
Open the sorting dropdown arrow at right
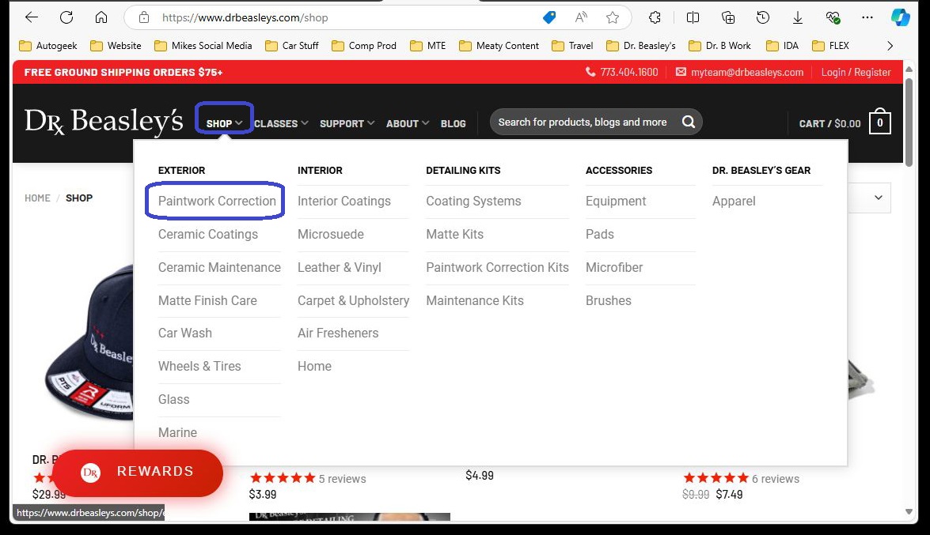(879, 198)
